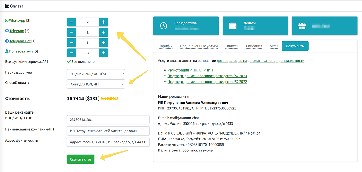Click the ИНН: 237303481981, ОГРНИП line

[x=197, y=108]
